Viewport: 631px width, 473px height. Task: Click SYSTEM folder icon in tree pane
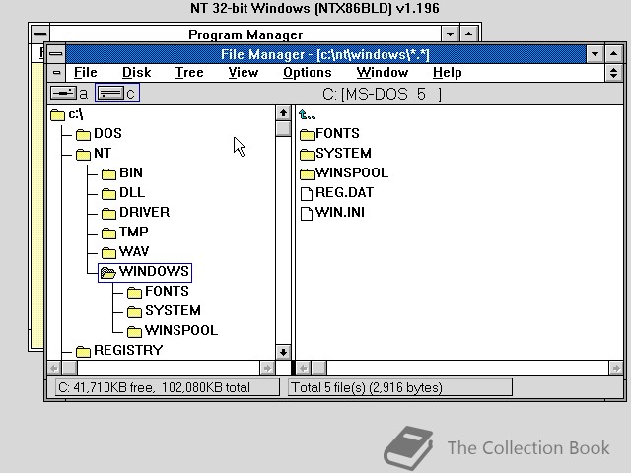point(134,311)
